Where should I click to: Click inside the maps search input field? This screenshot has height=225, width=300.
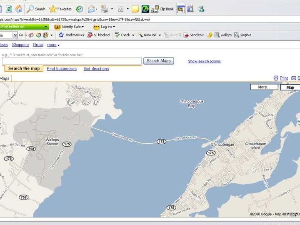(72, 61)
